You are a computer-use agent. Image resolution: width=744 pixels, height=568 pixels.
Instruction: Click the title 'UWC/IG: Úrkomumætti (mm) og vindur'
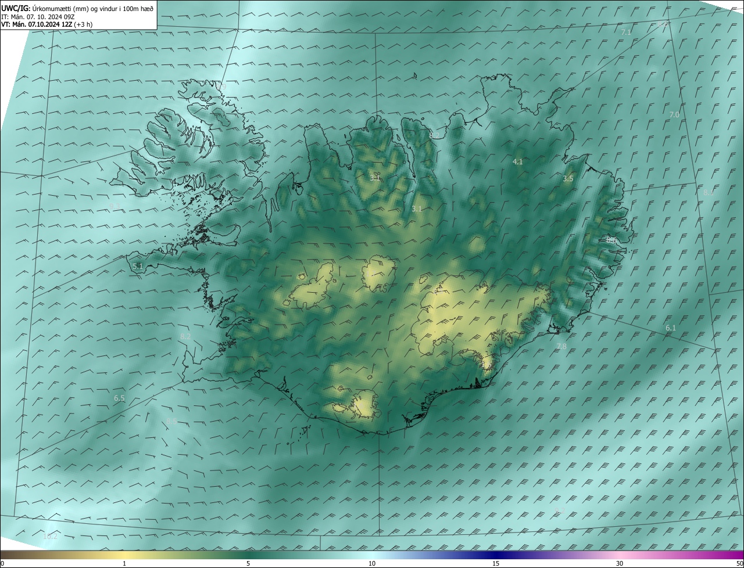[77, 8]
